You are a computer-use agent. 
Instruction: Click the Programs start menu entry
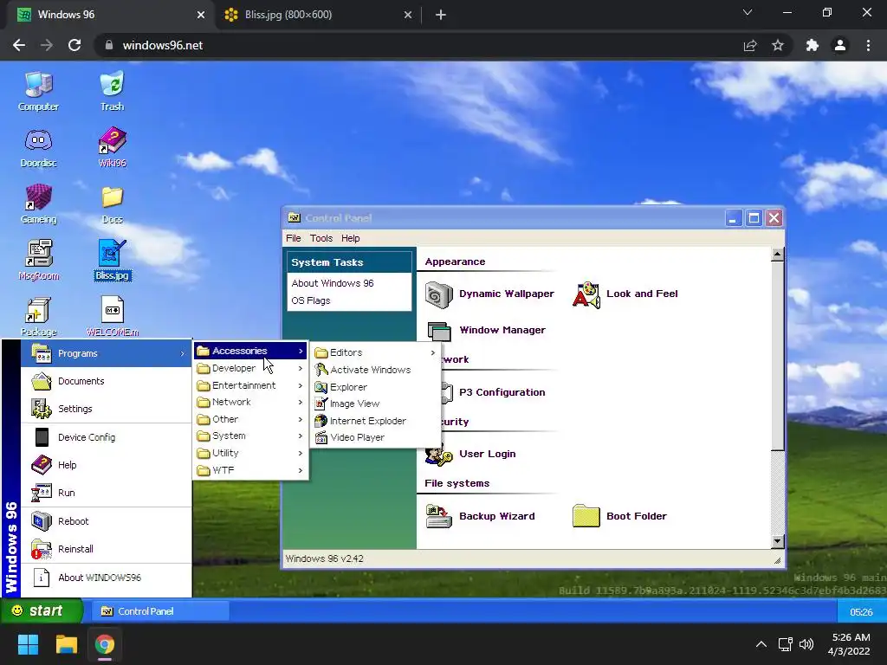(x=107, y=353)
